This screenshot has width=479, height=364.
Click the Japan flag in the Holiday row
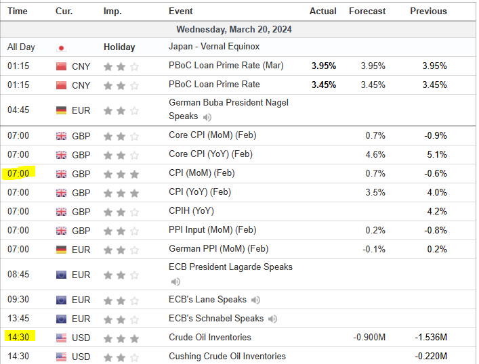[x=62, y=47]
